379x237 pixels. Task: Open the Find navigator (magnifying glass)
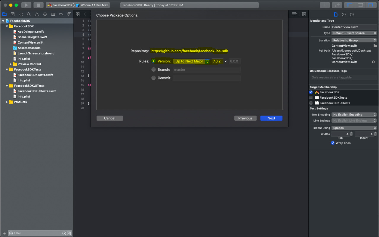[29, 14]
